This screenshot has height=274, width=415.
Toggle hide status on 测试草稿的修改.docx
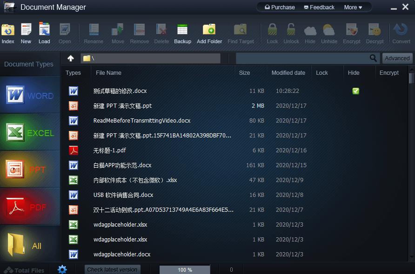click(355, 91)
